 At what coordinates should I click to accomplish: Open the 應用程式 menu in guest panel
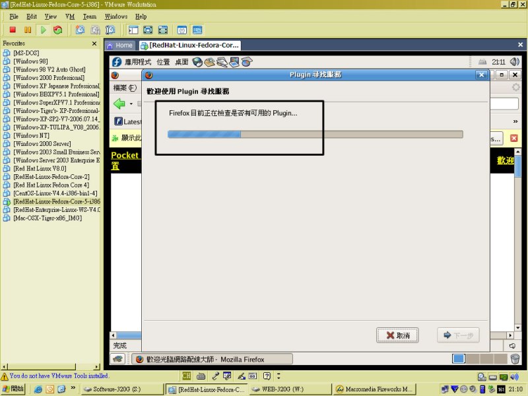pos(138,62)
